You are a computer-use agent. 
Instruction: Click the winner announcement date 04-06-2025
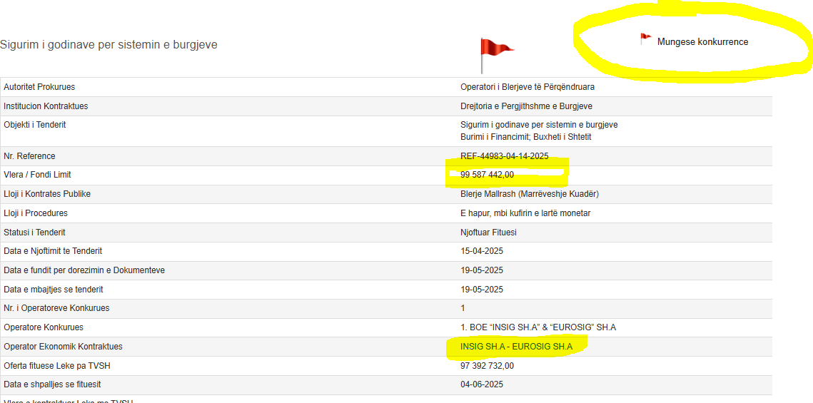point(482,384)
